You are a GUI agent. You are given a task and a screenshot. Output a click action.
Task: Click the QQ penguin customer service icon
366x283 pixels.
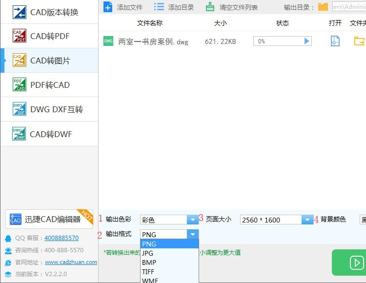(8, 238)
